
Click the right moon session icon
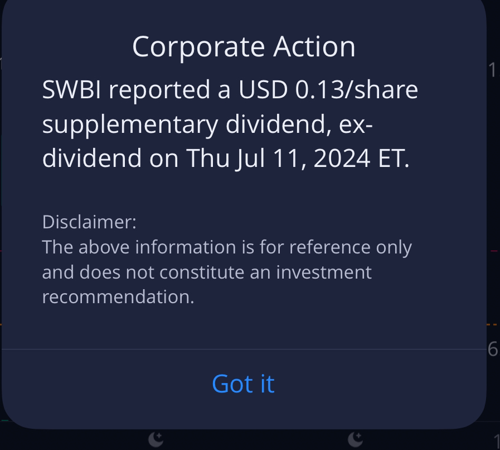click(x=355, y=440)
